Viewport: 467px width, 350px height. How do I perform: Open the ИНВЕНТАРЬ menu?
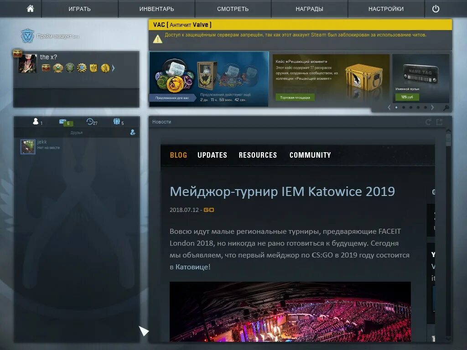point(157,9)
